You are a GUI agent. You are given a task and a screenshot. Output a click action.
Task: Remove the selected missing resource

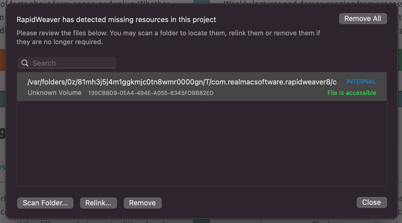point(142,203)
